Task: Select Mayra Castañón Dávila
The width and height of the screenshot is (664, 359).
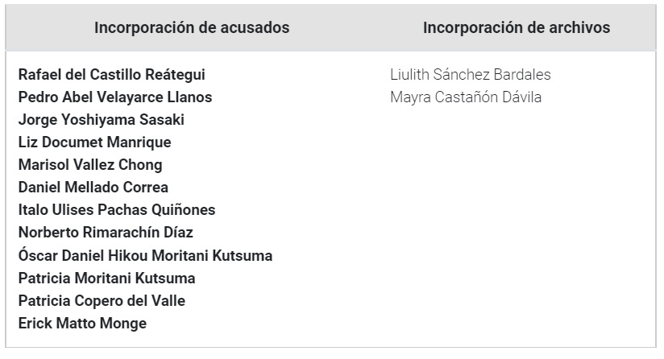Action: pyautogui.click(x=466, y=97)
